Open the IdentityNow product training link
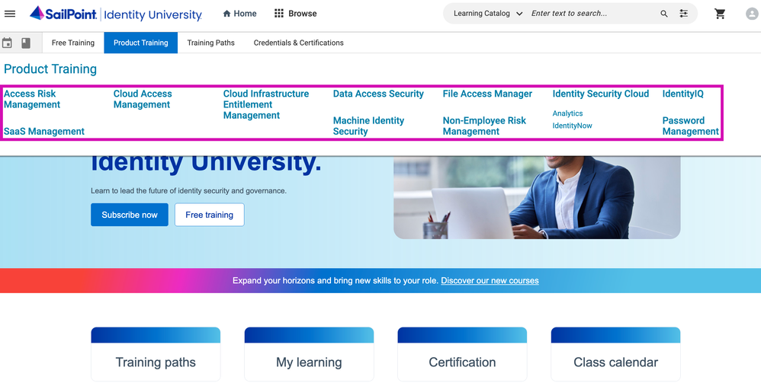761x383 pixels. tap(572, 126)
